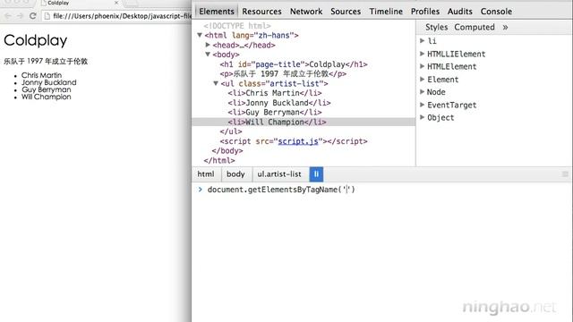Image resolution: width=573 pixels, height=322 pixels.
Task: Select the closing ul tag line
Action: 231,131
